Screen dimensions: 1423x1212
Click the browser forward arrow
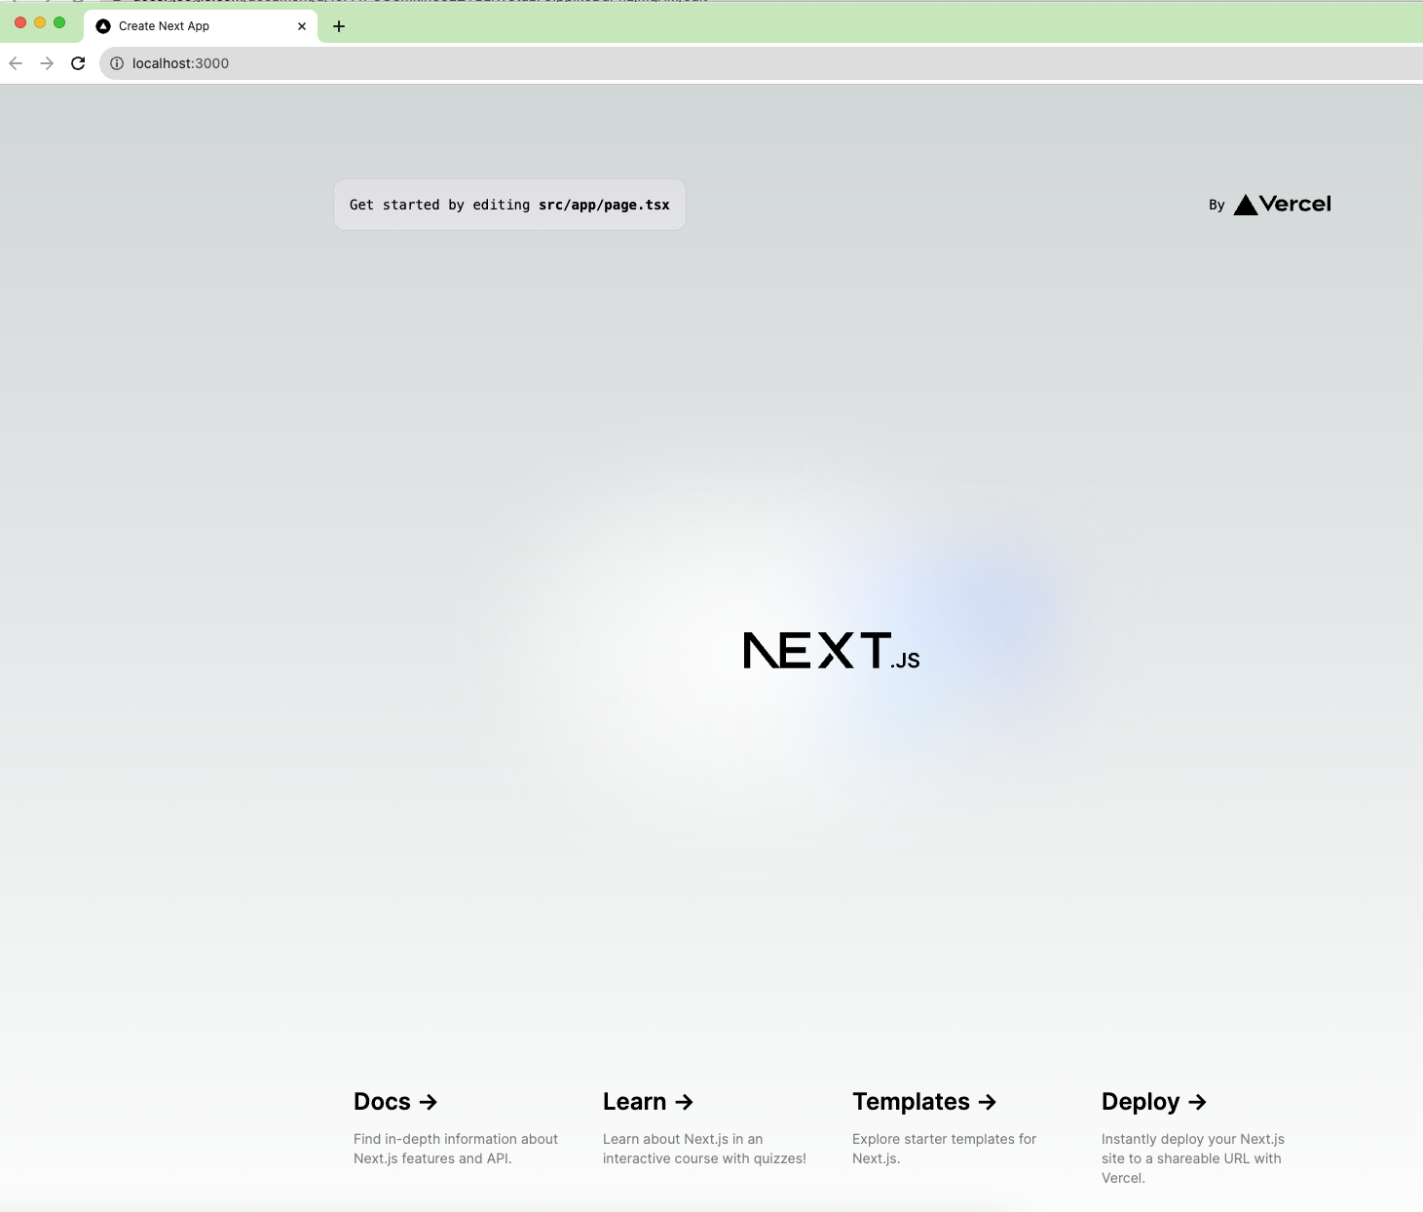tap(47, 63)
